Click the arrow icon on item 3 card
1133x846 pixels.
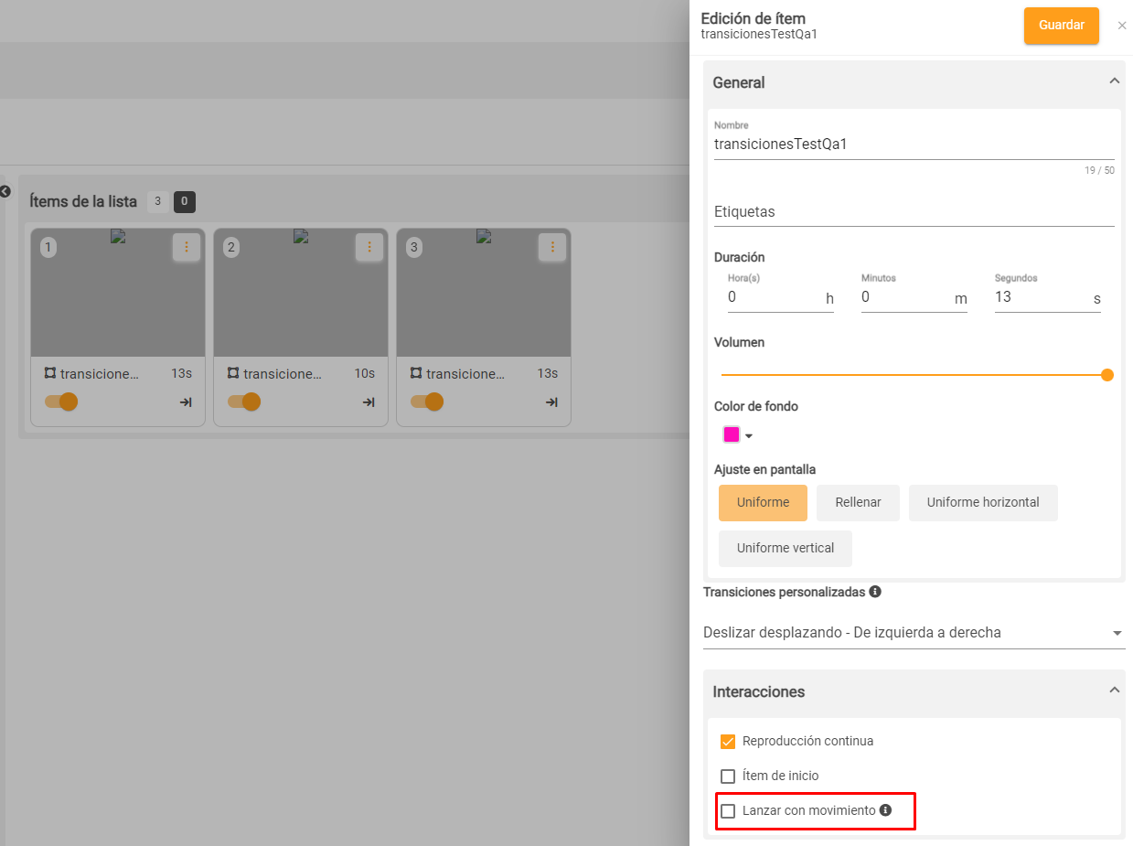(x=551, y=402)
